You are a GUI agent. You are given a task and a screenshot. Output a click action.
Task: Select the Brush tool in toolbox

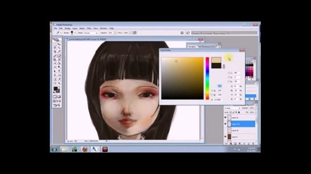pos(59,56)
